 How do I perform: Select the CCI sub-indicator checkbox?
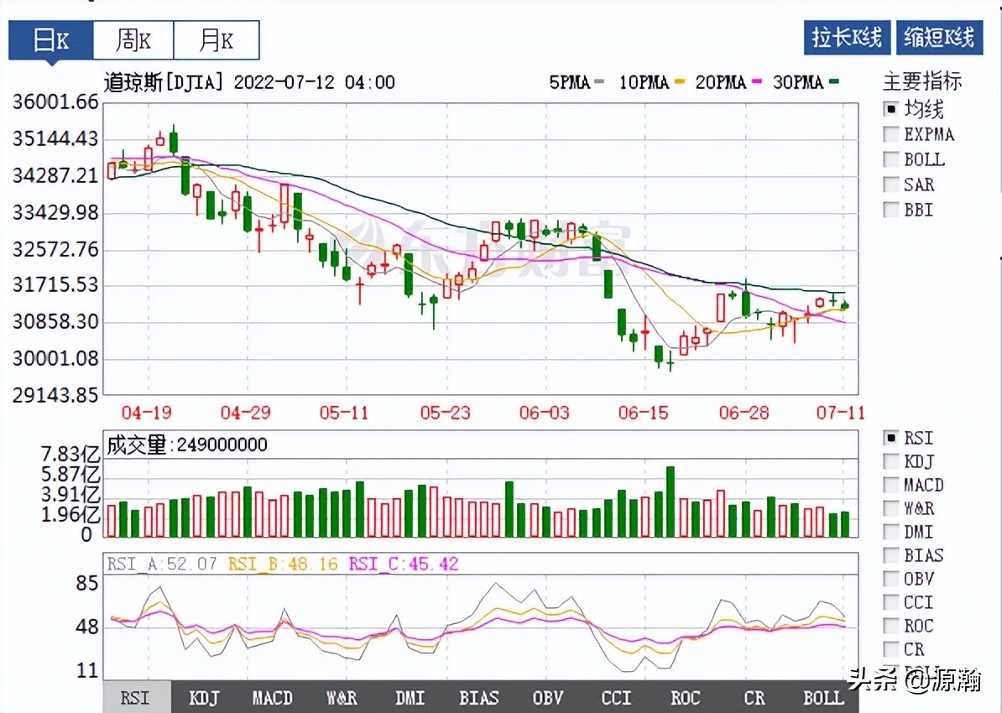pyautogui.click(x=891, y=602)
